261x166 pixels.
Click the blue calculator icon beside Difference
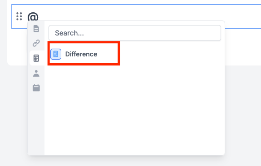pyautogui.click(x=56, y=54)
